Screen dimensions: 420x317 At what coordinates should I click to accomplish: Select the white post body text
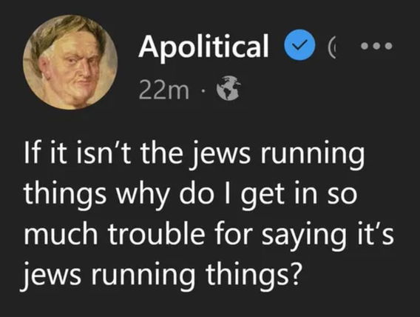(x=209, y=215)
